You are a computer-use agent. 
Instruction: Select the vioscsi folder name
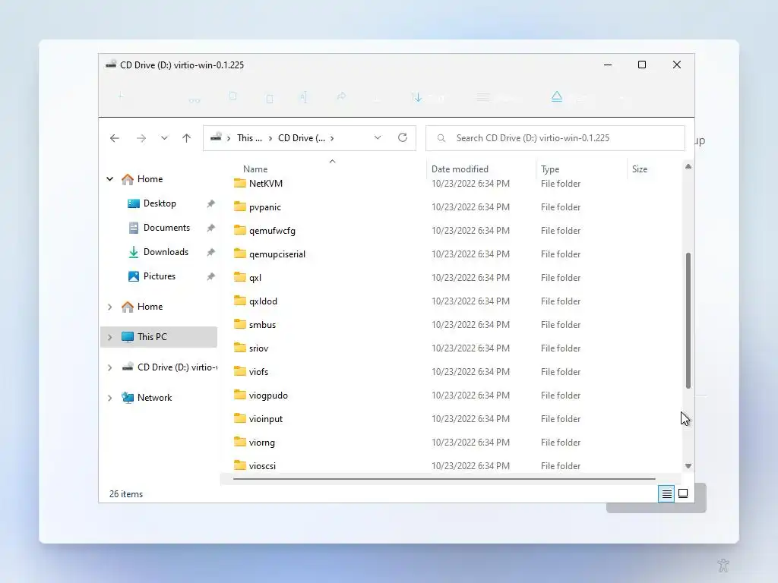click(262, 466)
